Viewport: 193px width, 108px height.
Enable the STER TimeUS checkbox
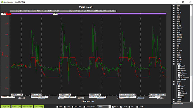click(179, 66)
